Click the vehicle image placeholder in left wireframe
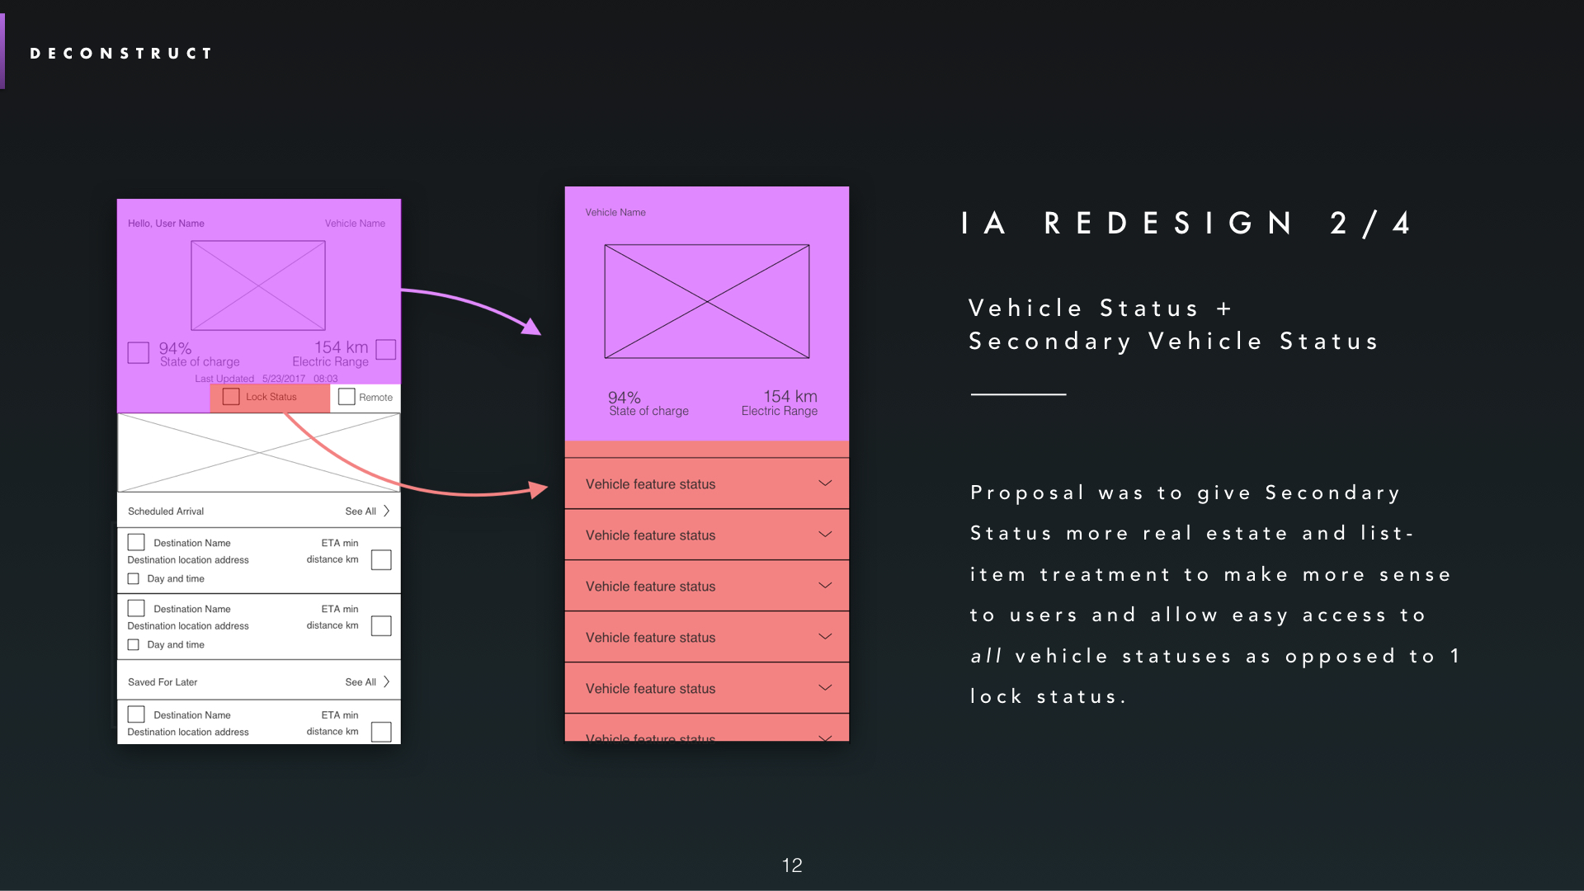The image size is (1584, 891). (258, 285)
